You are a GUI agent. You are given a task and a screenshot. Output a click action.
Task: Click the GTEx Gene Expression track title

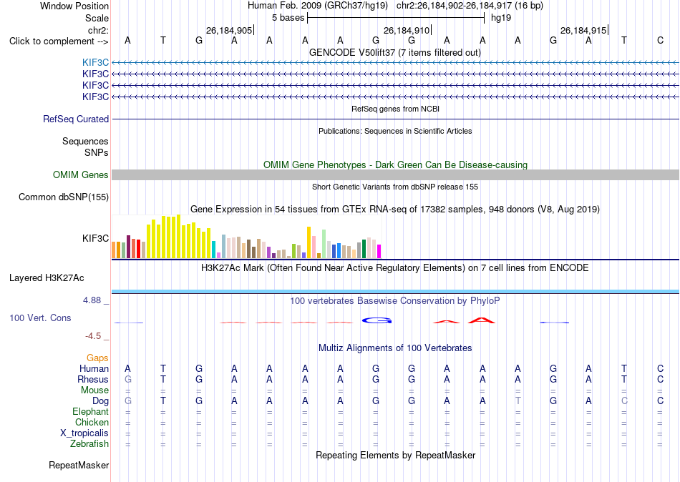click(395, 210)
